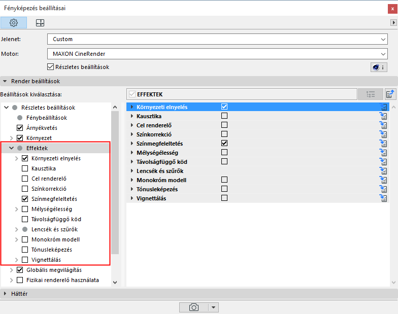Expand the Háttér section
The image size is (398, 314).
click(x=5, y=294)
